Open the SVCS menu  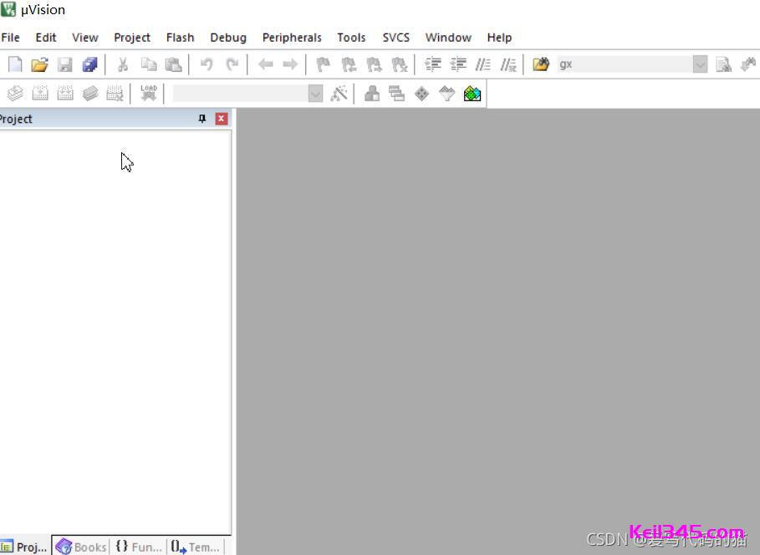coord(396,38)
